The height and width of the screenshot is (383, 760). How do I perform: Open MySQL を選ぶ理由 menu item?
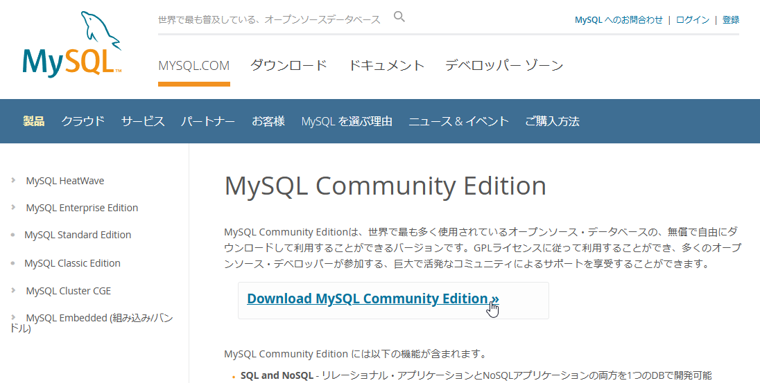click(347, 121)
